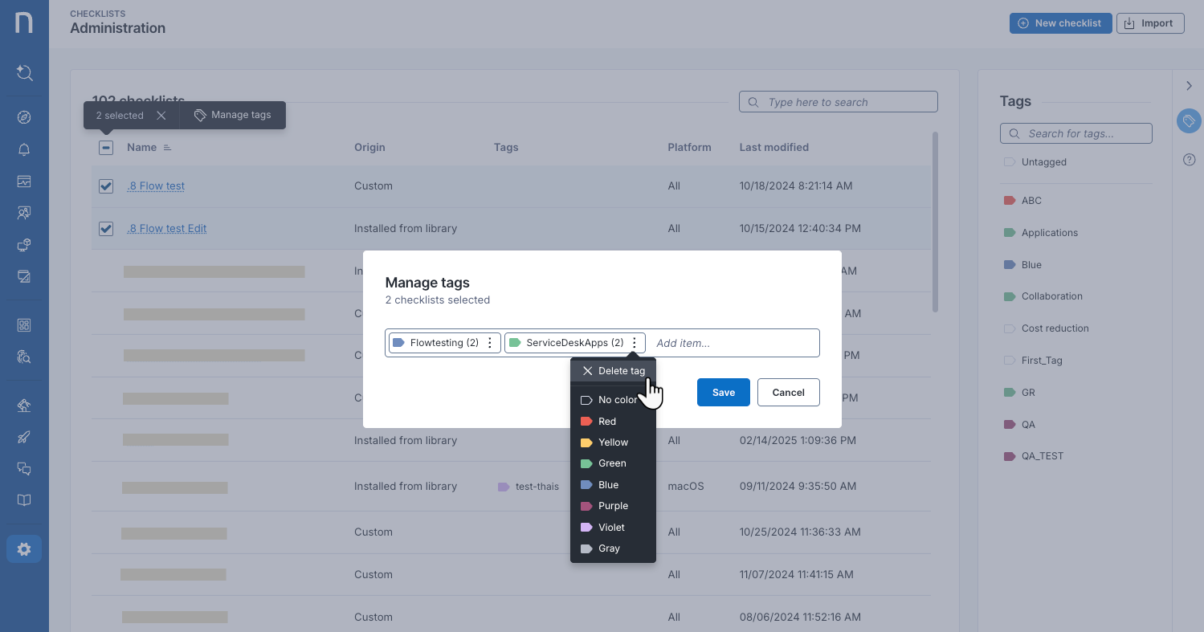This screenshot has height=632, width=1204.
Task: Open the ServiceDeskApps tag options menu
Action: pos(635,342)
